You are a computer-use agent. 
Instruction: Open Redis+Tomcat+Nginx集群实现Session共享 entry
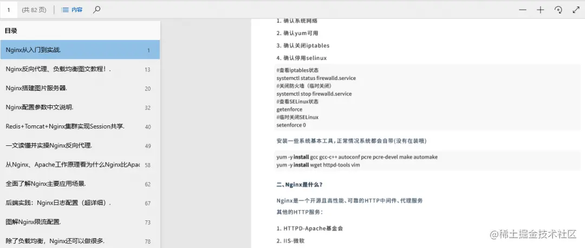point(80,126)
